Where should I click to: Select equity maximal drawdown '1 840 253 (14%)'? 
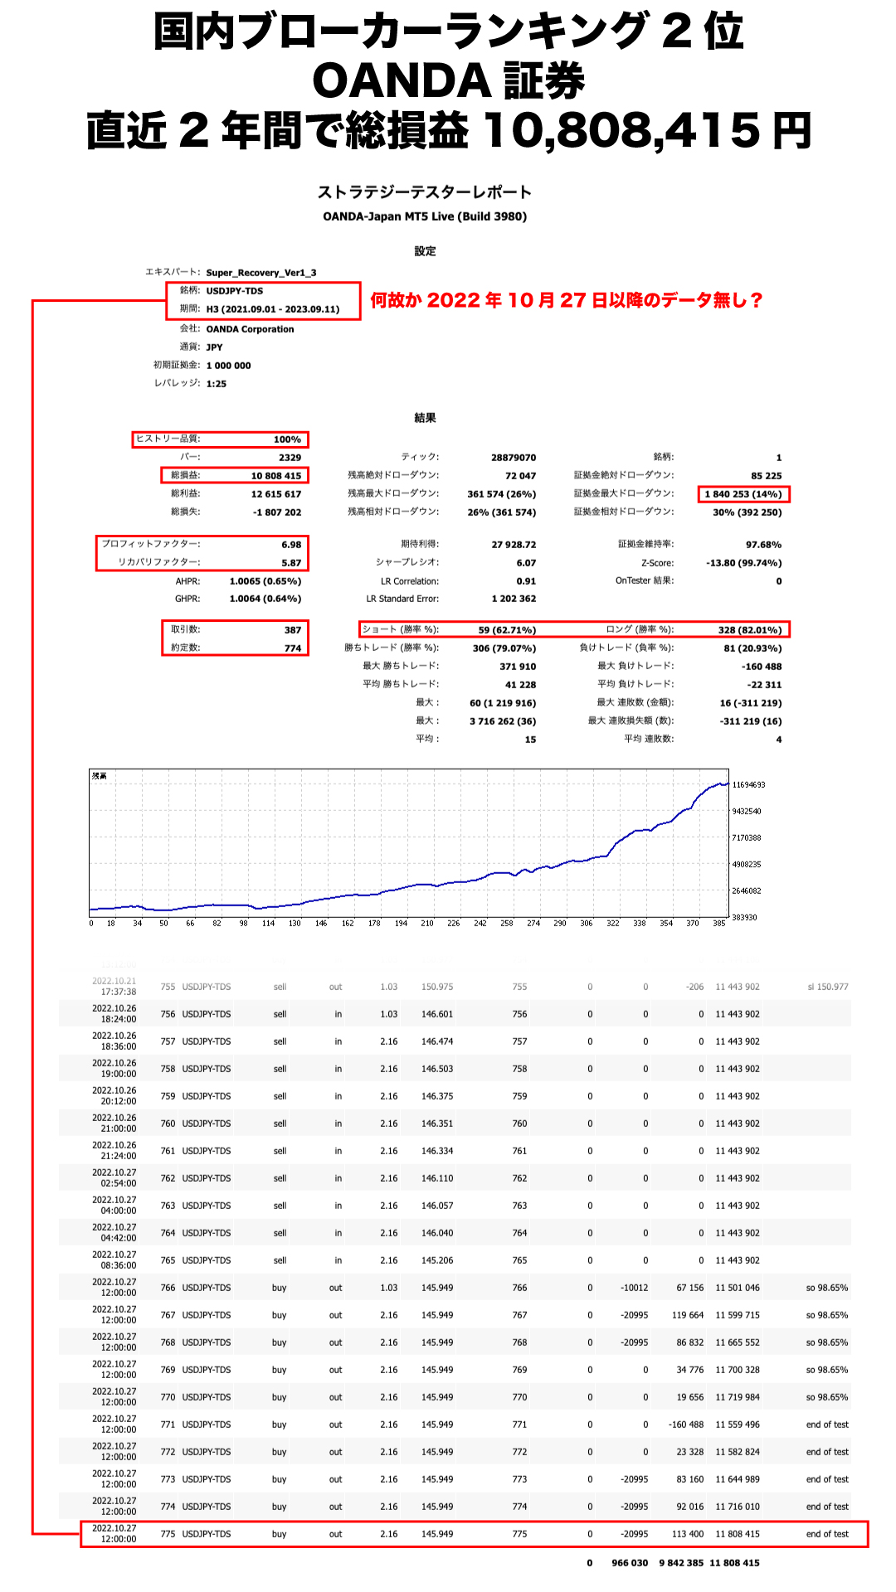coord(743,494)
